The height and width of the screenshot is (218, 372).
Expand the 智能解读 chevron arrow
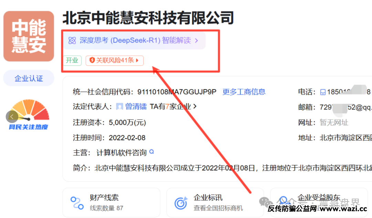[x=196, y=41]
